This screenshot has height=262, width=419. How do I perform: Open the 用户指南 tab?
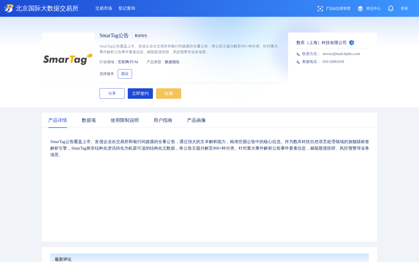pos(163,120)
